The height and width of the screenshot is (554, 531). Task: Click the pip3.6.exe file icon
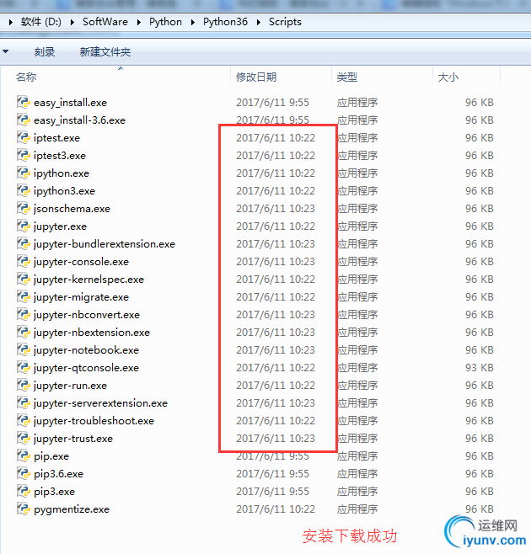click(24, 473)
